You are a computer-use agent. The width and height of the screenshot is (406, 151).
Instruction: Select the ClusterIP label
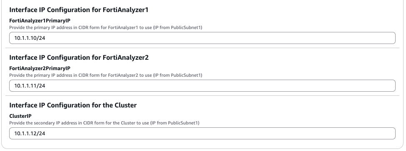(x=20, y=116)
